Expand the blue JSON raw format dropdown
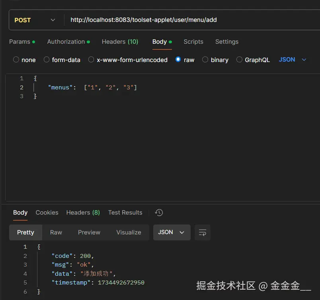Screen dimensions: 320x300 click(293, 60)
